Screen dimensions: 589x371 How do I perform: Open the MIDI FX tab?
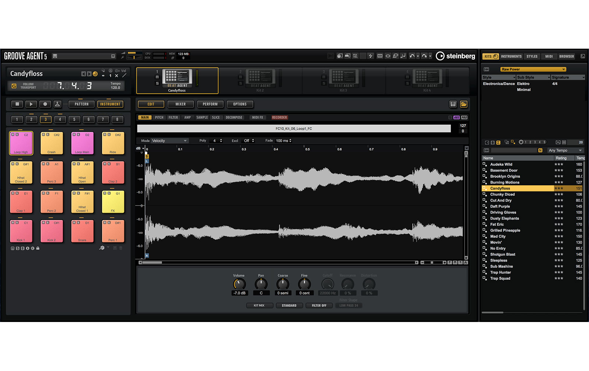coord(257,118)
